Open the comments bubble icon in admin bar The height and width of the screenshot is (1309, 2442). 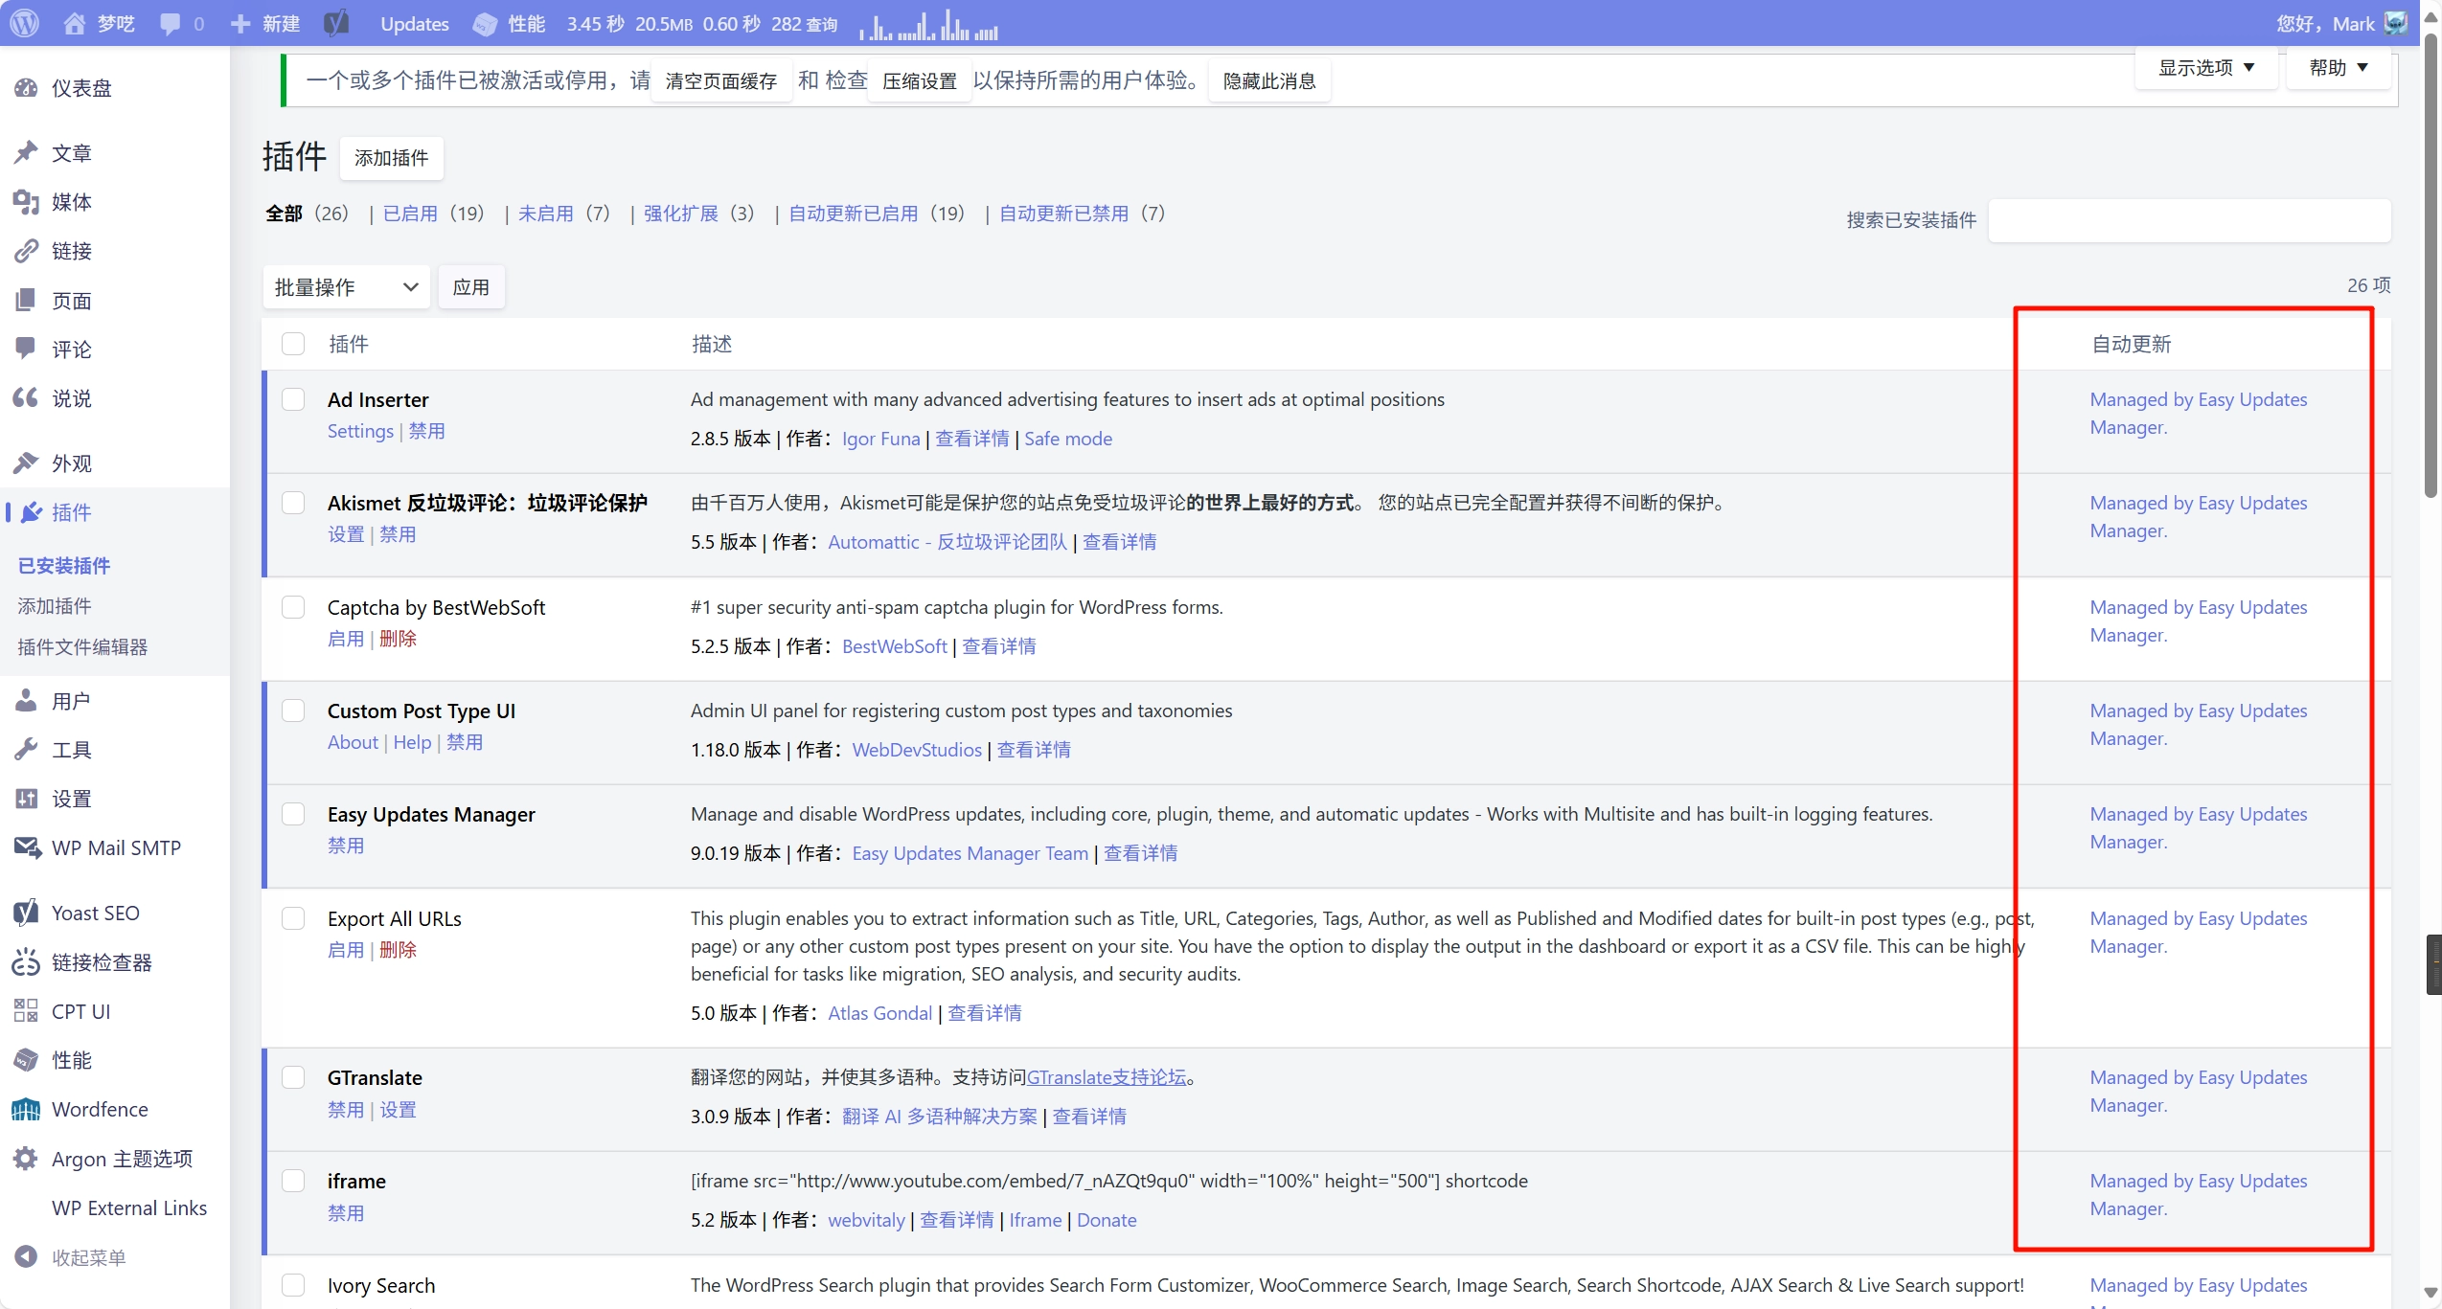coord(170,24)
